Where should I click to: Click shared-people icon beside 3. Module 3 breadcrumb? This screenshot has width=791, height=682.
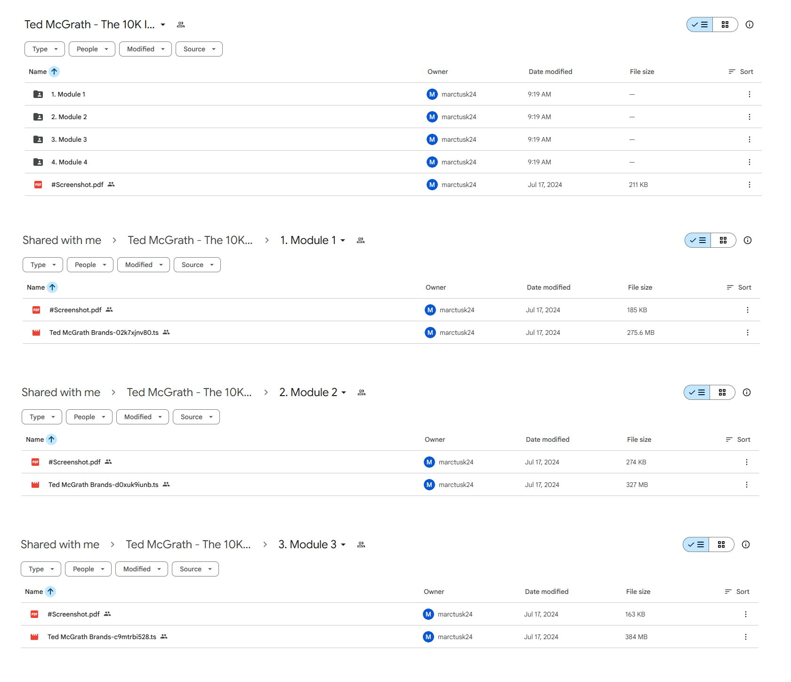(361, 544)
